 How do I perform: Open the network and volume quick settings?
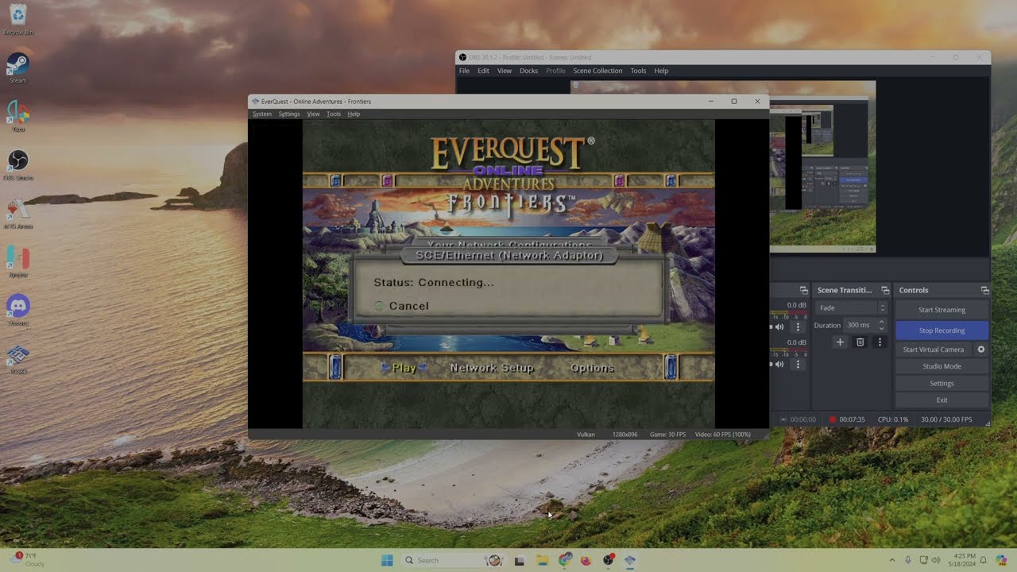(x=929, y=560)
